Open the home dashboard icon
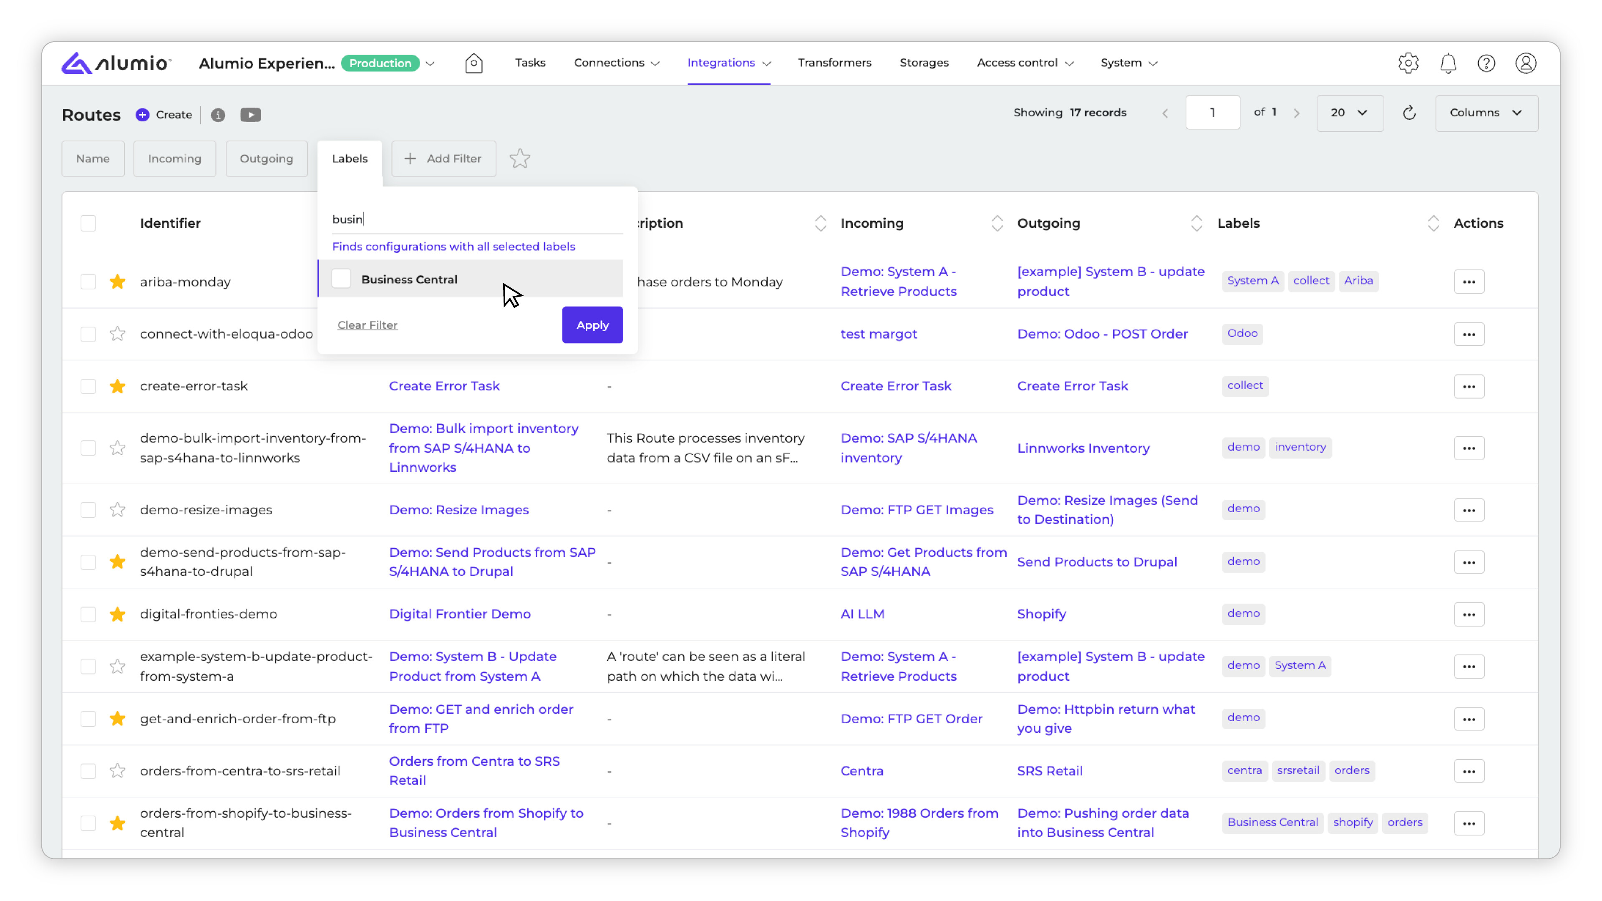The image size is (1602, 901). pos(473,63)
